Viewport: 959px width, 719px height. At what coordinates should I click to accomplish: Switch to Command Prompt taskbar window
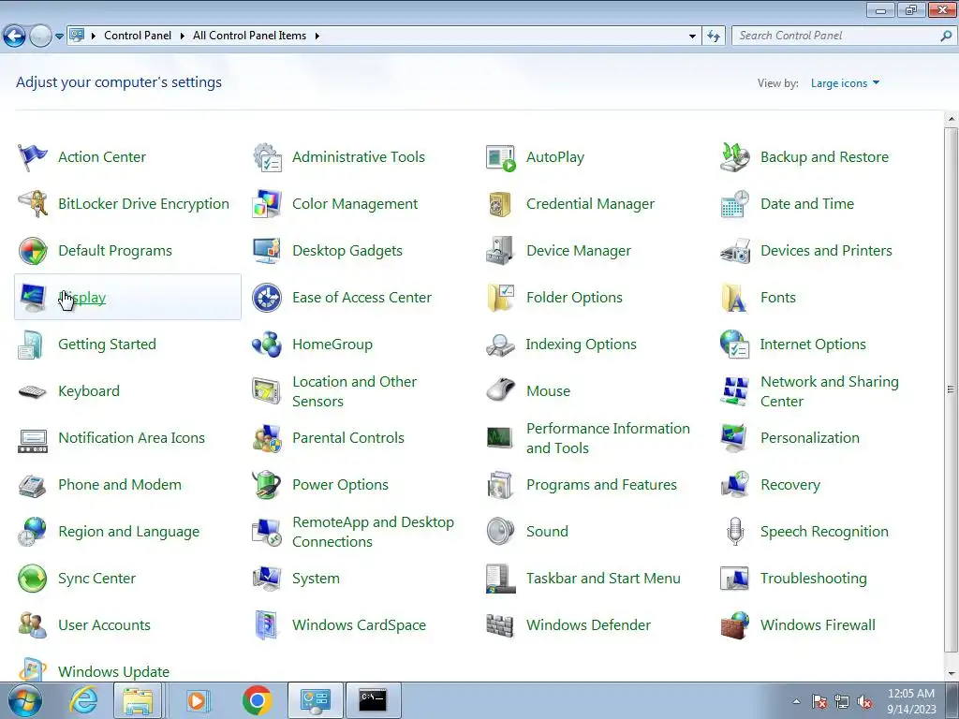click(x=373, y=700)
